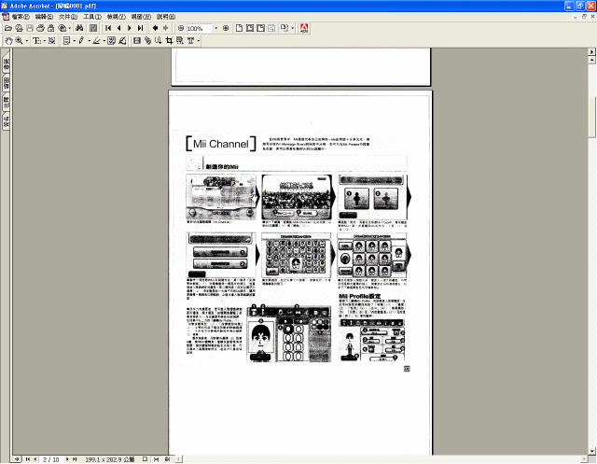The image size is (597, 464).
Task: Expand the Text Select tool dropdown
Action: 45,41
